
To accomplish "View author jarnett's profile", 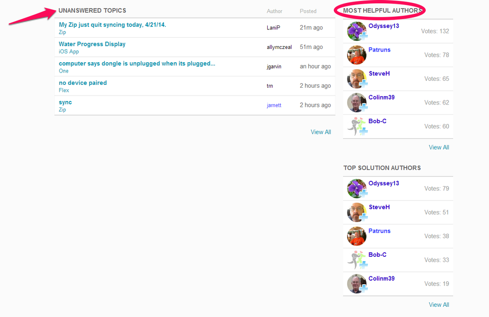I will (x=274, y=105).
